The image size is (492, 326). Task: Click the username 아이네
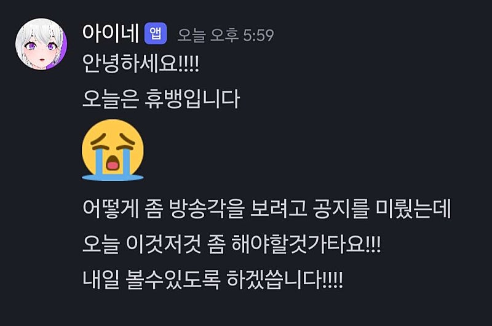click(x=111, y=33)
